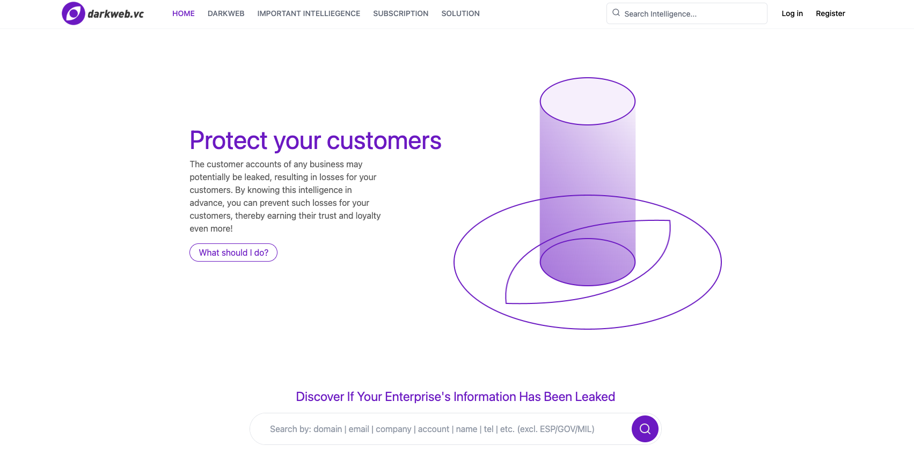Screen dimensions: 914x468
Task: Open the HOME menu item
Action: coord(184,13)
